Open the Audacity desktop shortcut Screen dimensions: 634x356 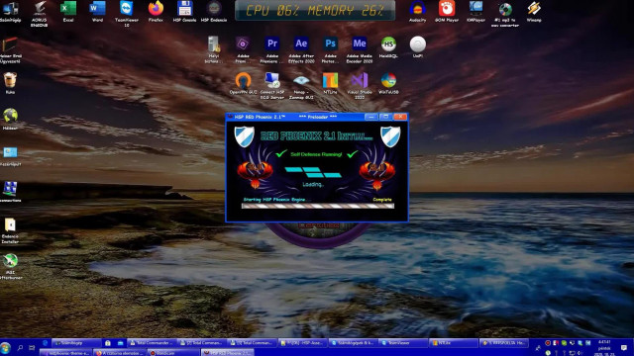[417, 11]
